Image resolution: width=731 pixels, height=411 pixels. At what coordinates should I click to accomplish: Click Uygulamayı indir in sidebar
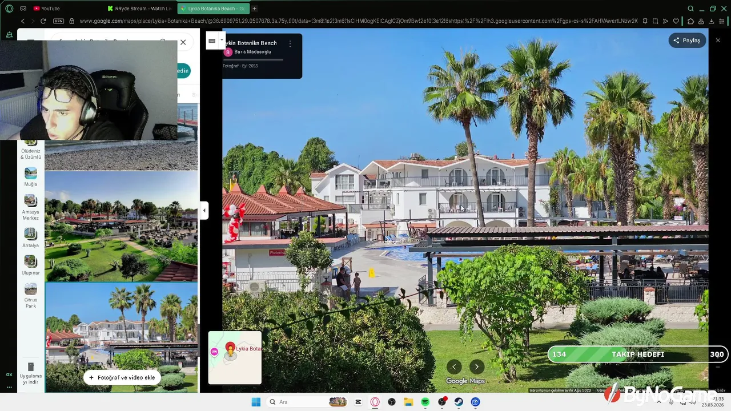coord(30,374)
